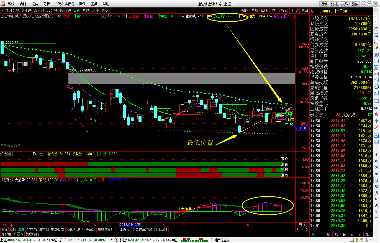Select the 周线 weekly period
Screen dimensions: 380x243
(86, 10)
